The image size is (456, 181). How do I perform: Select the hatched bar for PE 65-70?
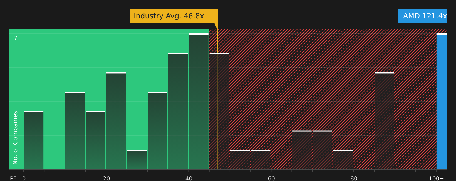302,150
